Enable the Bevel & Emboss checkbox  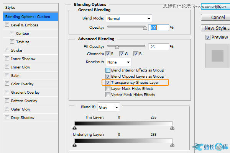(7, 25)
